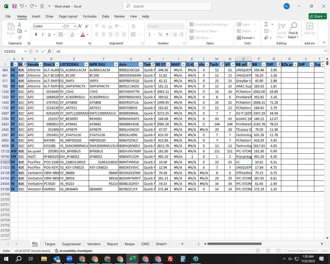Image resolution: width=330 pixels, height=264 pixels.
Task: Switch to the Targus sheet tab
Action: coord(50,244)
